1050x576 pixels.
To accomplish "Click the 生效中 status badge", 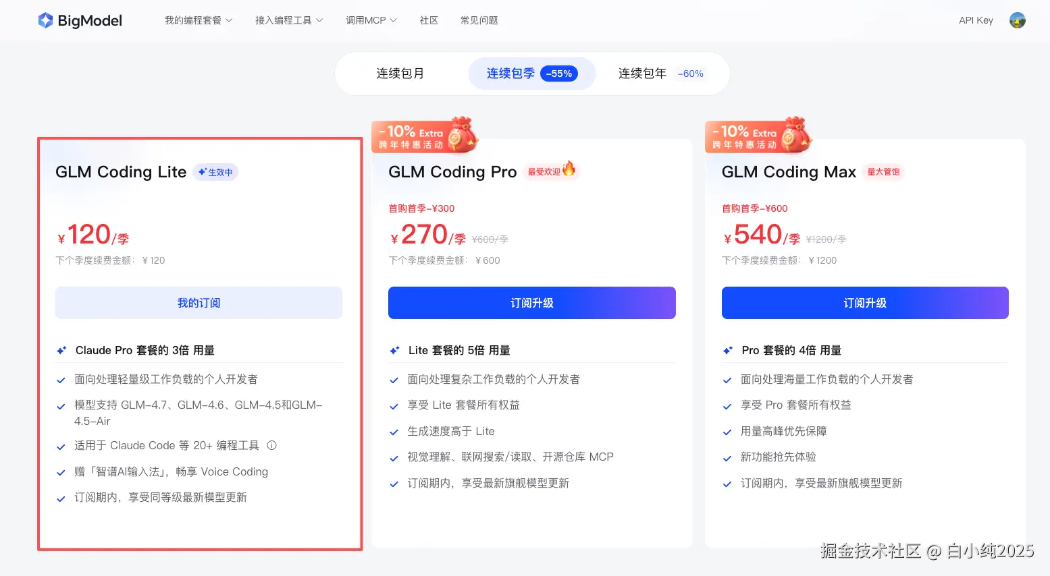I will [x=215, y=172].
